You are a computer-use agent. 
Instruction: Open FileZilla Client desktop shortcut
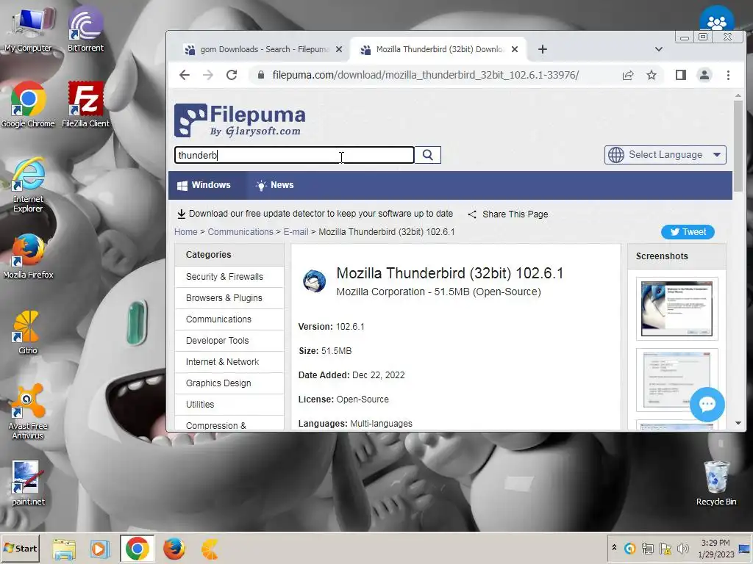tap(85, 104)
